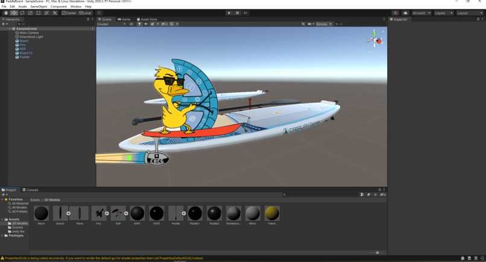Select Main Camera in Hierarchy

pos(29,32)
